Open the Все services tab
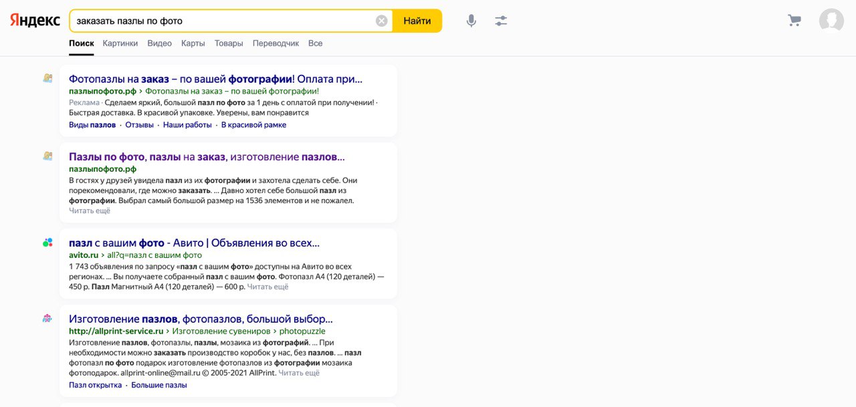856x407 pixels. 316,43
